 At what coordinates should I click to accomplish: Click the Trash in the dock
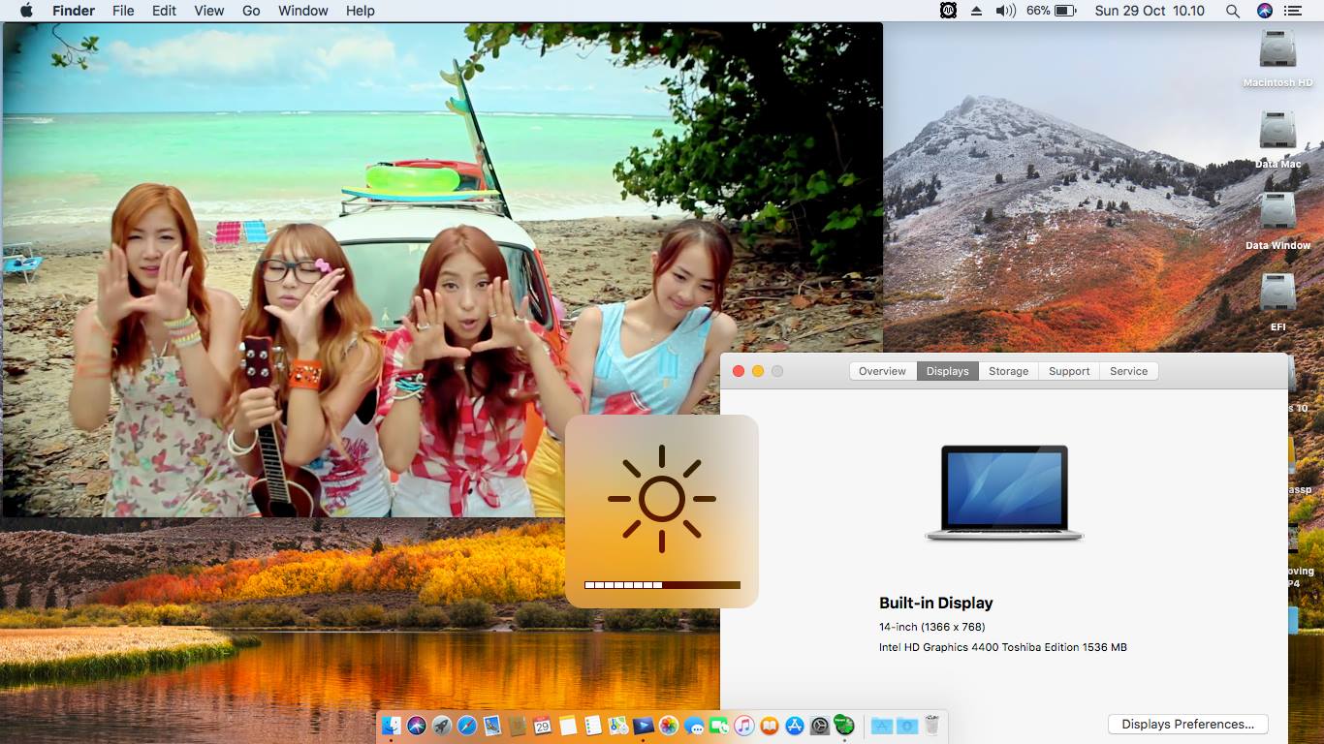pyautogui.click(x=931, y=726)
